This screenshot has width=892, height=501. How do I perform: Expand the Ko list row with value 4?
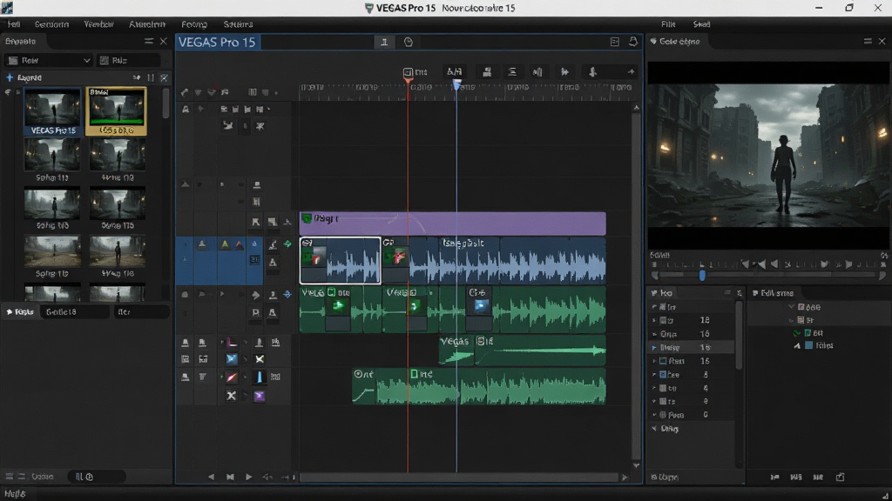pos(654,389)
